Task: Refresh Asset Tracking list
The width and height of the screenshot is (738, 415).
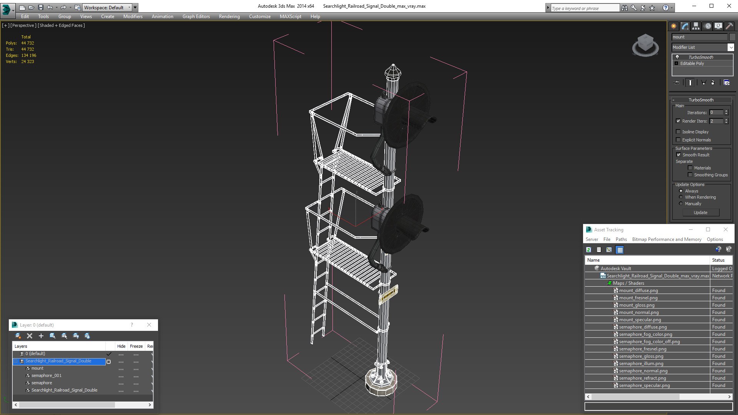Action: pyautogui.click(x=588, y=250)
